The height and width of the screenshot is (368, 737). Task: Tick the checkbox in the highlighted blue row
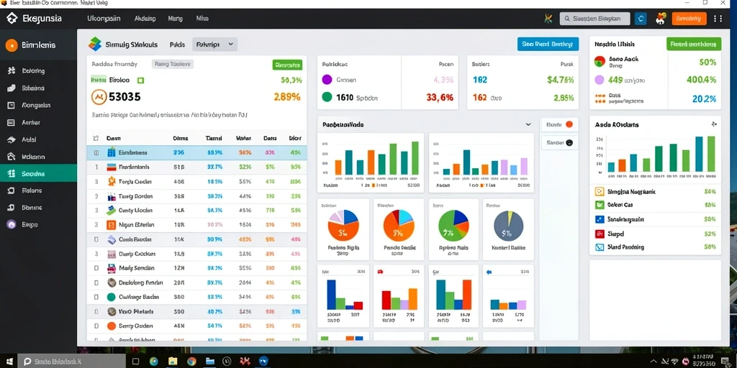coord(96,152)
